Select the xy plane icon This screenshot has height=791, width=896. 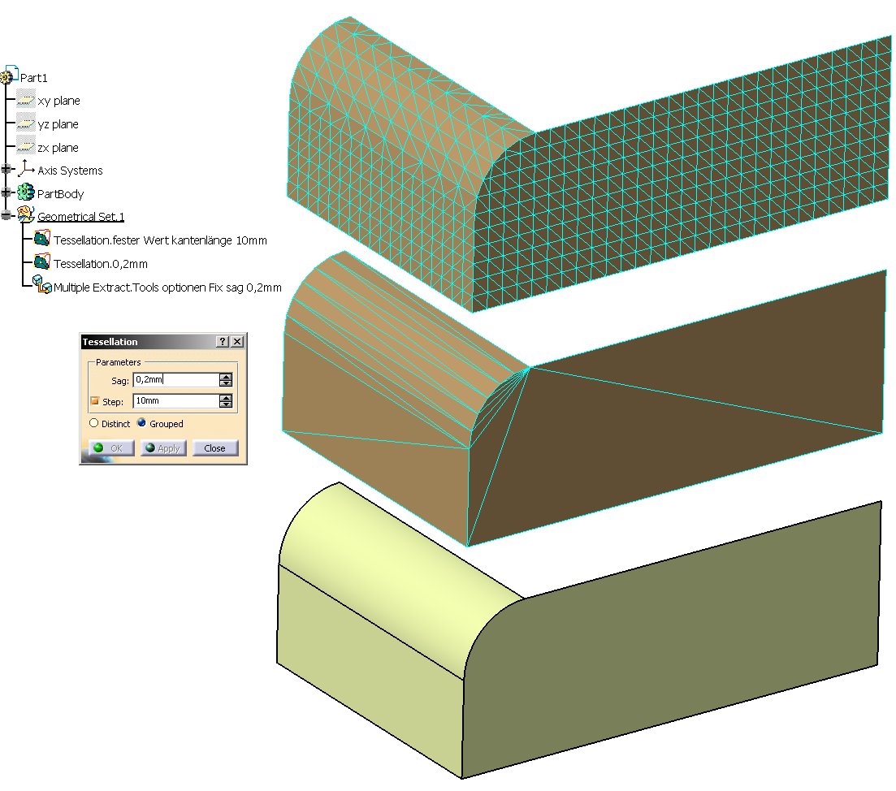click(x=26, y=100)
